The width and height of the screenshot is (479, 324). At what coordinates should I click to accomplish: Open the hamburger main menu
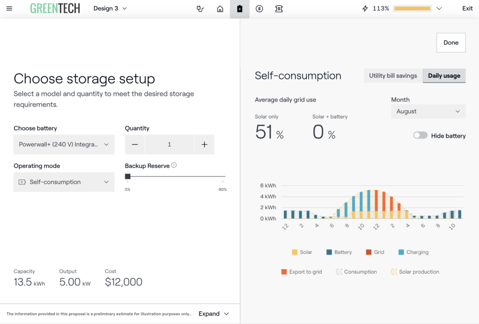(9, 8)
